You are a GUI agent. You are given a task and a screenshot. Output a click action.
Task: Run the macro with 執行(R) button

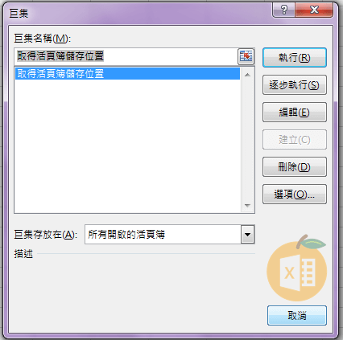pyautogui.click(x=295, y=57)
